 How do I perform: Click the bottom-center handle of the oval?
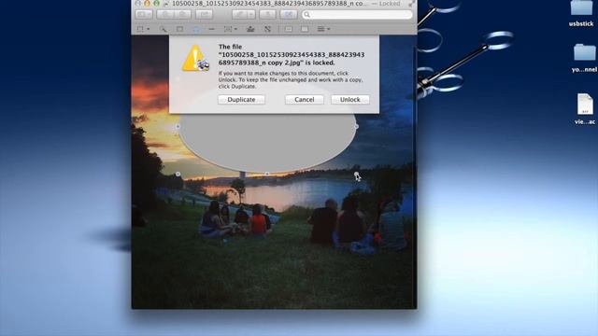point(267,174)
